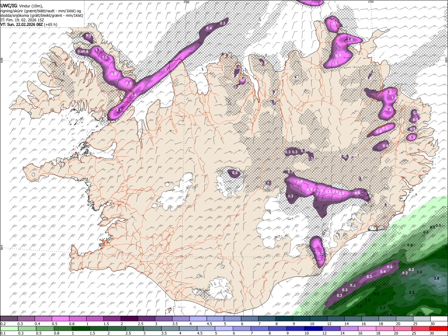
Task: Click the '1.5' snowfall value in Westfjords
Action: 104,57
